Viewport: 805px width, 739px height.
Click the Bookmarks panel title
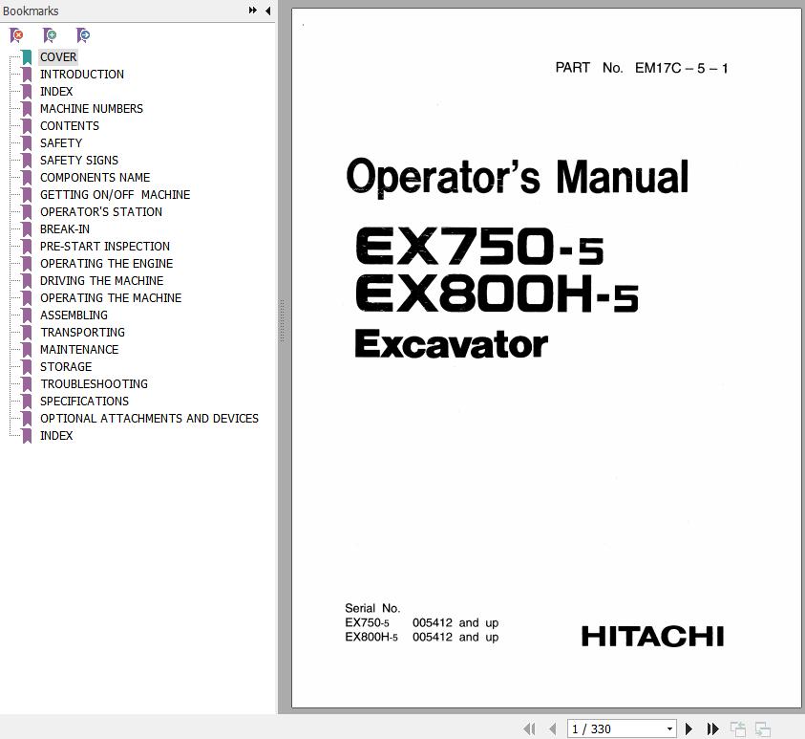31,11
